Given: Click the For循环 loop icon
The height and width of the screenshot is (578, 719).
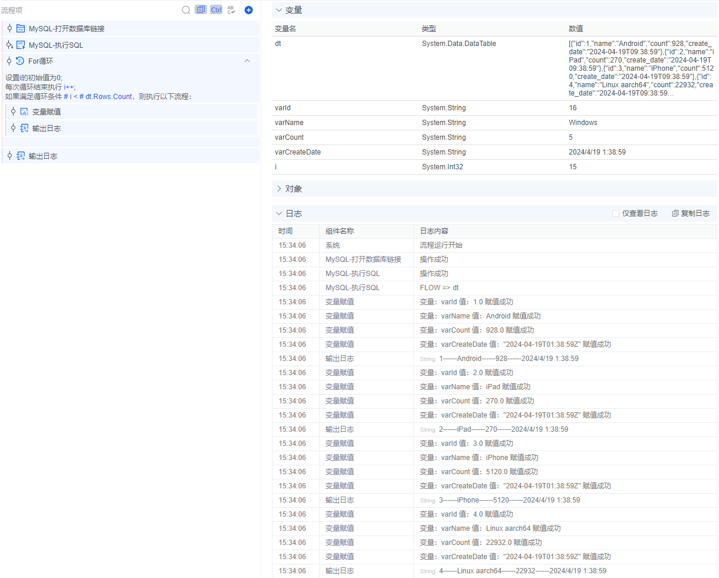Looking at the screenshot, I should coord(20,61).
